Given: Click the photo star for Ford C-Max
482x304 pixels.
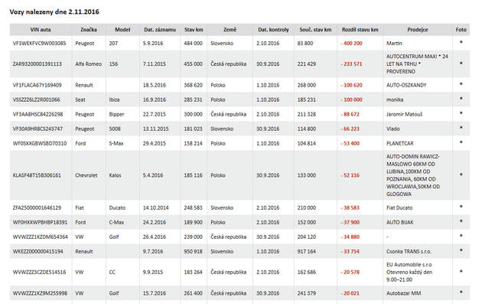Looking at the screenshot, I should pyautogui.click(x=461, y=221).
